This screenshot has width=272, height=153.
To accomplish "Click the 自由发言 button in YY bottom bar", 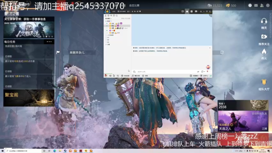I will pos(125,76).
